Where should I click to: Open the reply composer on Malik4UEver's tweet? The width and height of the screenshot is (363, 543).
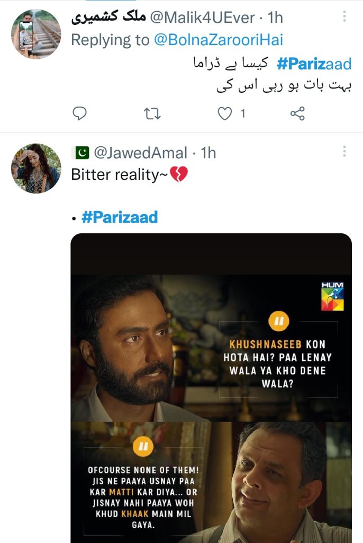pyautogui.click(x=79, y=112)
